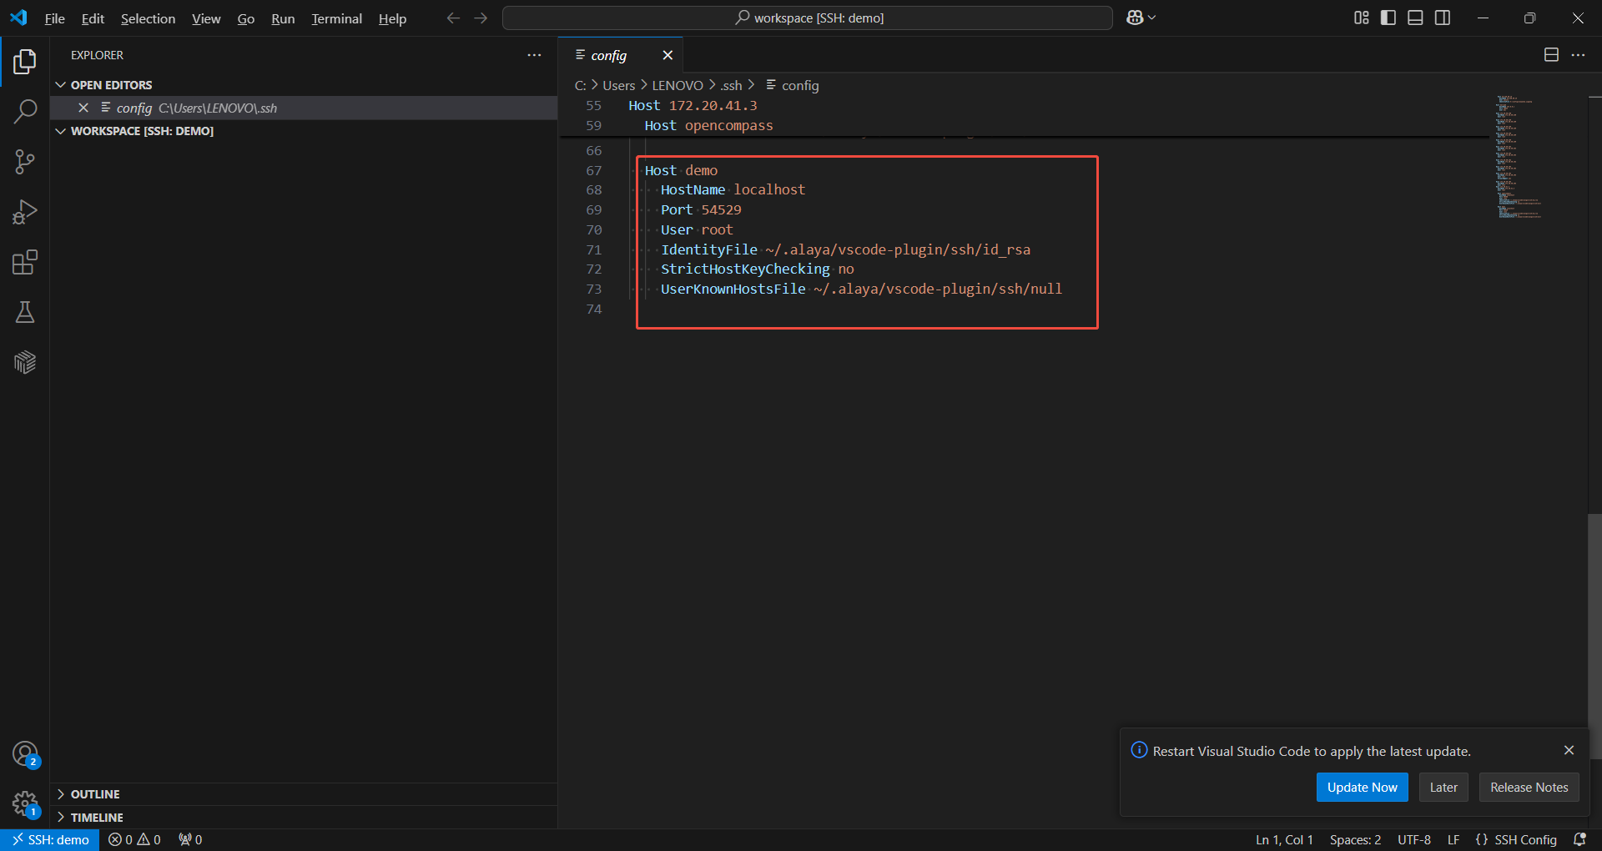Open the Testing flask icon view

point(25,313)
